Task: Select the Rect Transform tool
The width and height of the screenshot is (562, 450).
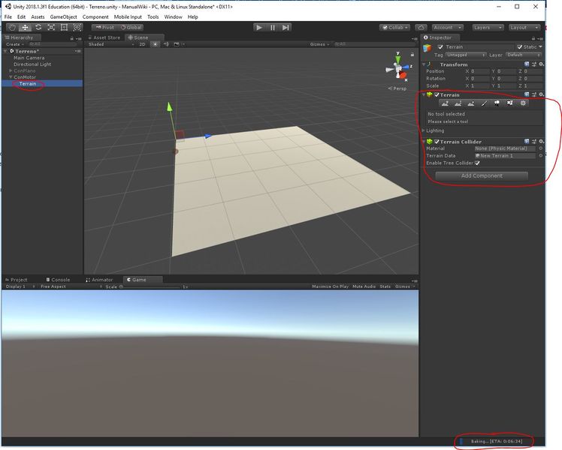Action: click(x=64, y=28)
